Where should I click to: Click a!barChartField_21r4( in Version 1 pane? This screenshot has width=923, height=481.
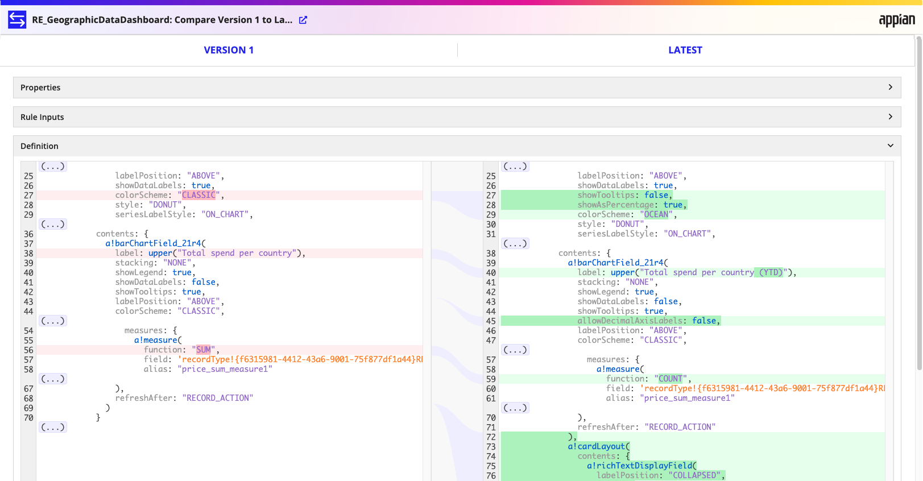155,243
